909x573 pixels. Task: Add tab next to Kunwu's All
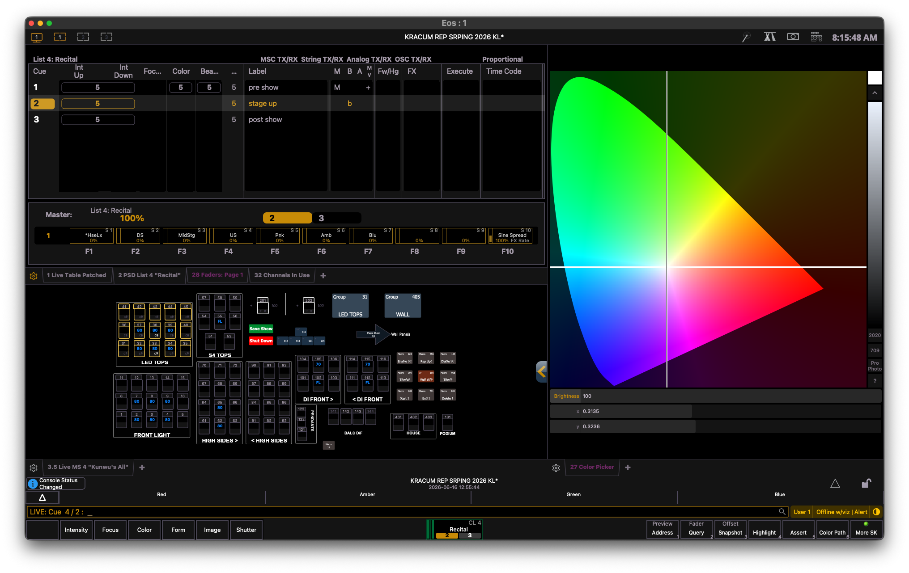pos(142,468)
